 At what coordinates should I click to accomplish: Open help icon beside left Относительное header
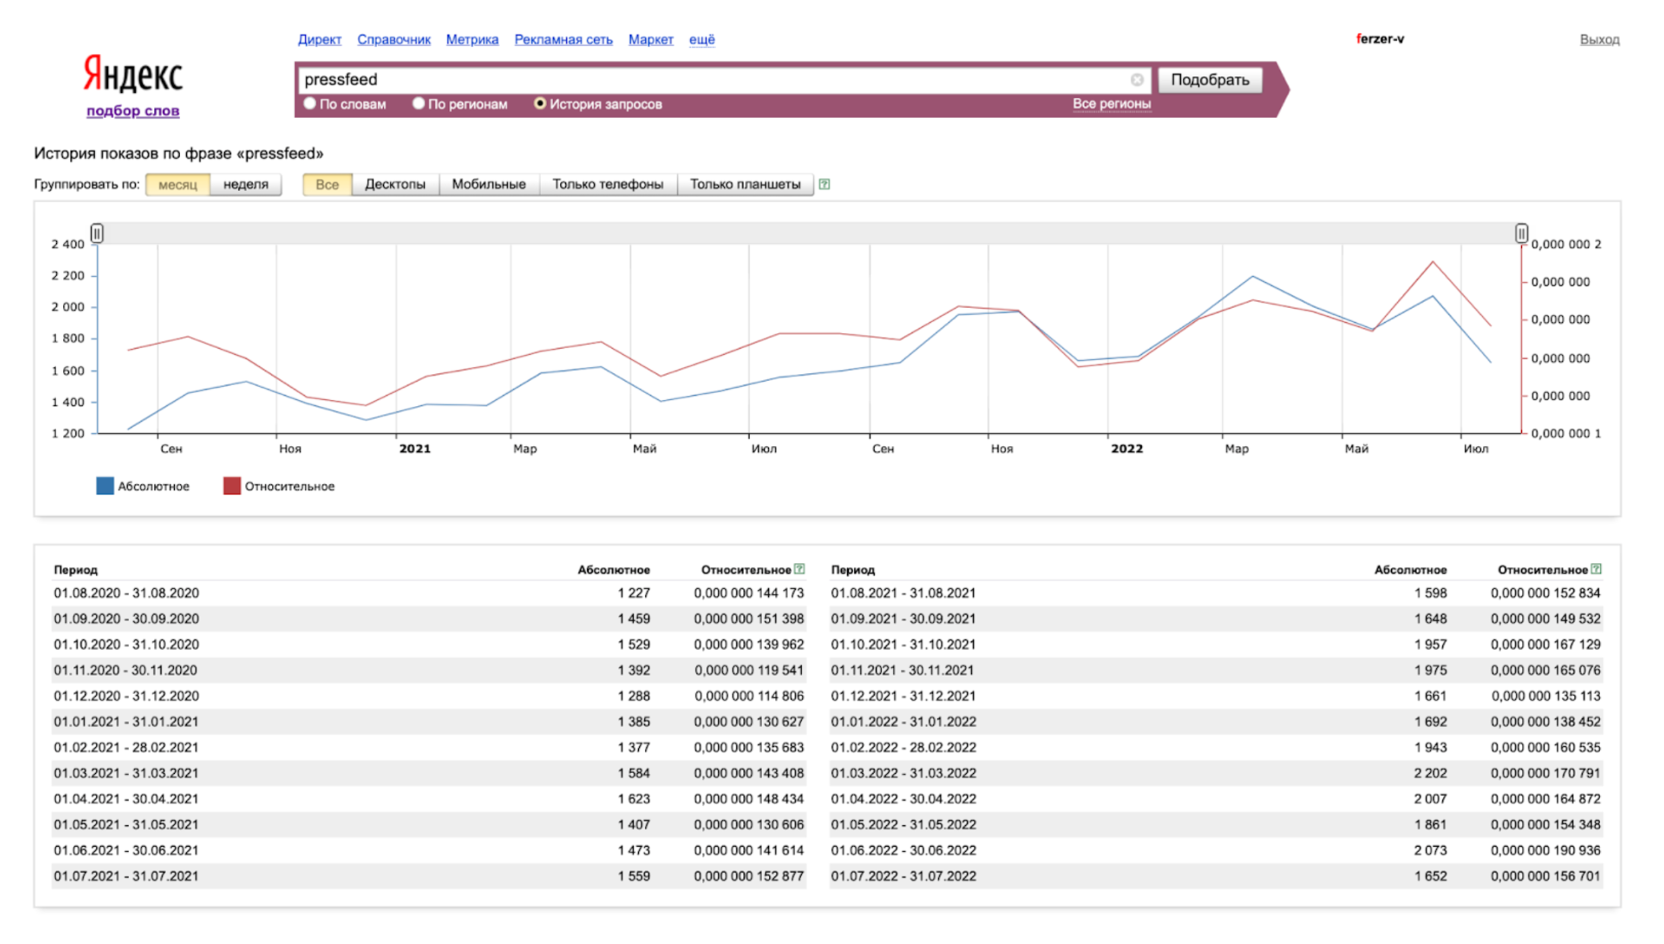tap(799, 569)
